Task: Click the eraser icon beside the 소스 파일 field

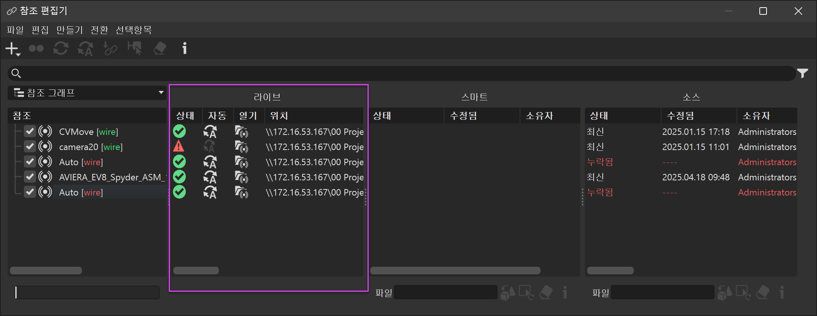Action: click(x=763, y=293)
